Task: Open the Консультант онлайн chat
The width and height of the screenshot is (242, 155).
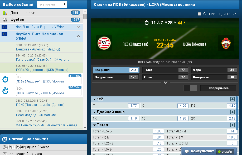Action: pos(209,151)
